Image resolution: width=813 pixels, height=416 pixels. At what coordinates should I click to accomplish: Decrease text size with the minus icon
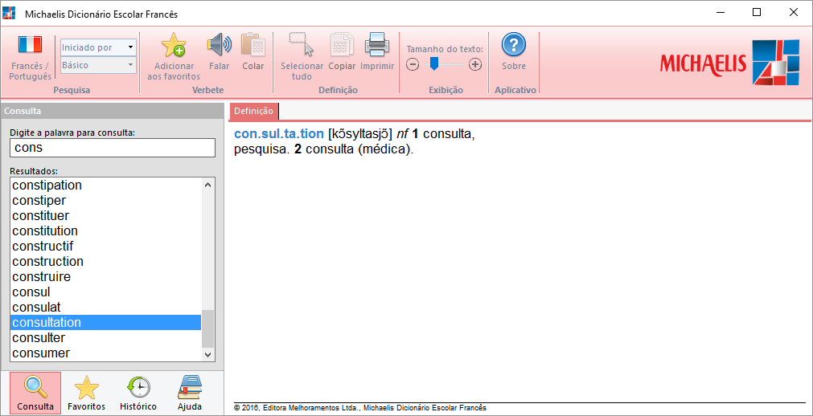click(413, 65)
